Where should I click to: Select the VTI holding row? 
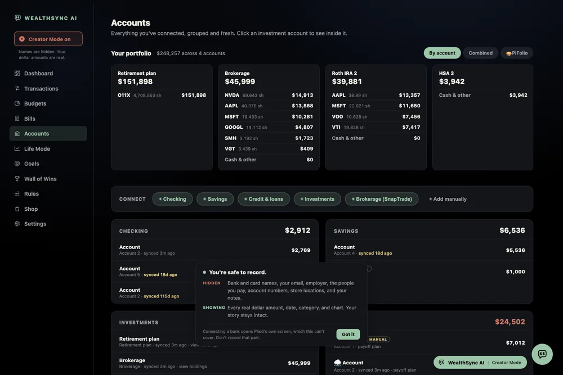376,127
